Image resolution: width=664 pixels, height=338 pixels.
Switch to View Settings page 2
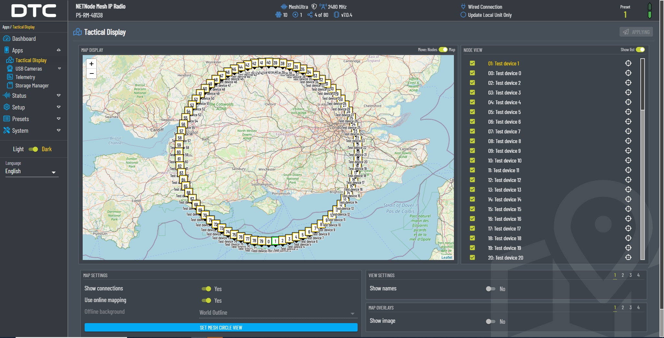coord(622,275)
